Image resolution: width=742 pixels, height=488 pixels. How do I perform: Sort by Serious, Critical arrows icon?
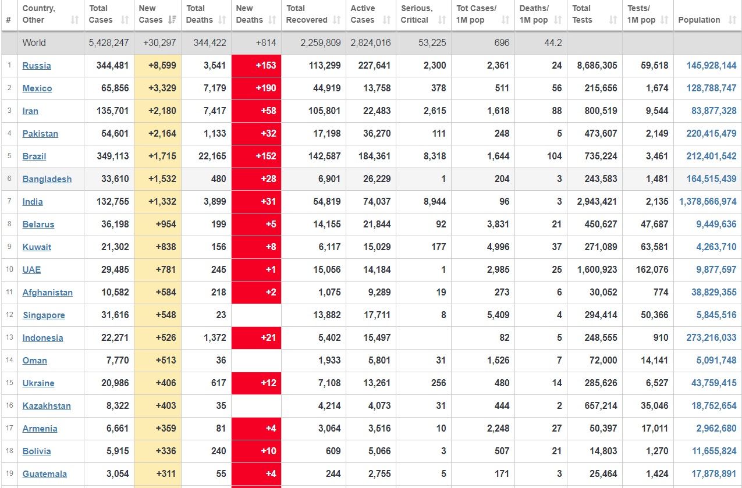pos(442,20)
